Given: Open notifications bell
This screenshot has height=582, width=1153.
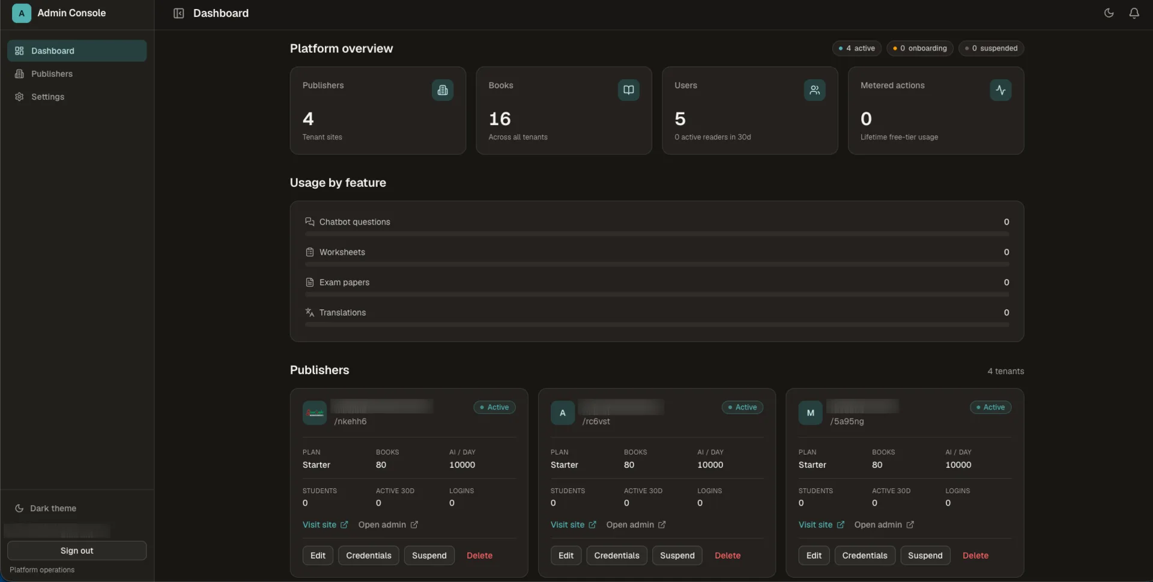Looking at the screenshot, I should (1134, 13).
